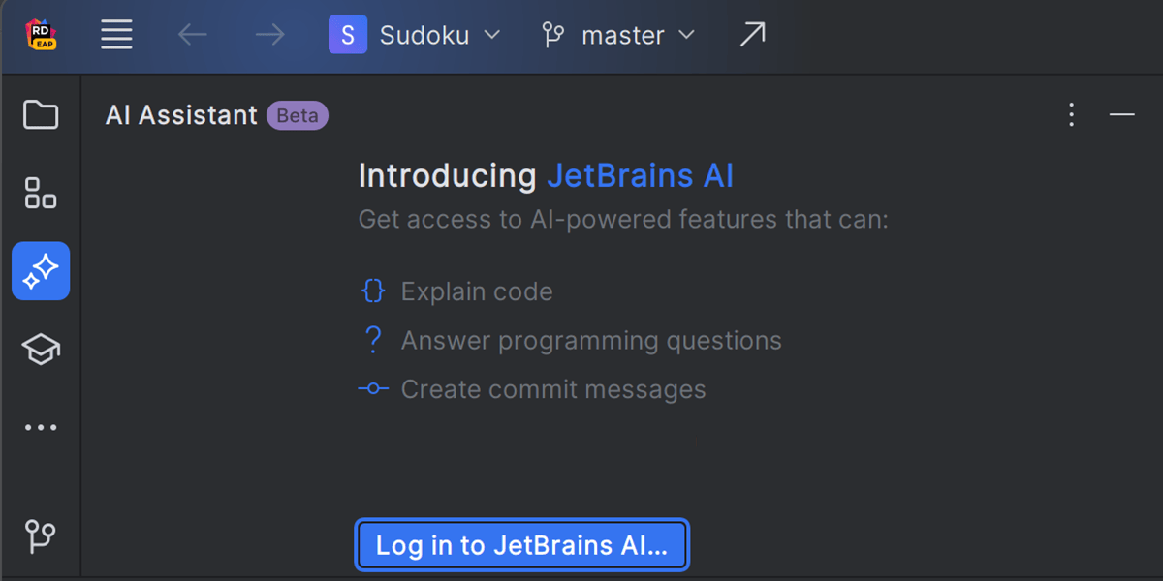Expand more tool windows ellipsis

41,427
